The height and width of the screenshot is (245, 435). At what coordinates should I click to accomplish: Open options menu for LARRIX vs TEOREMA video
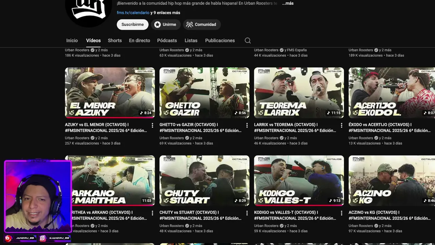[x=342, y=126]
